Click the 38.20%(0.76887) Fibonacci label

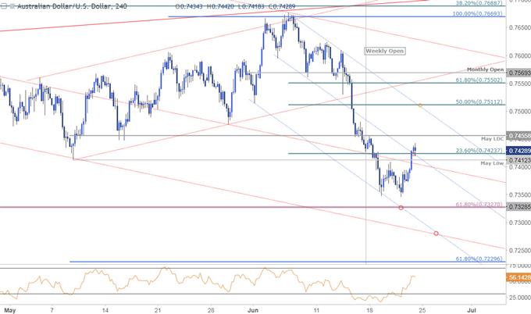479,2
